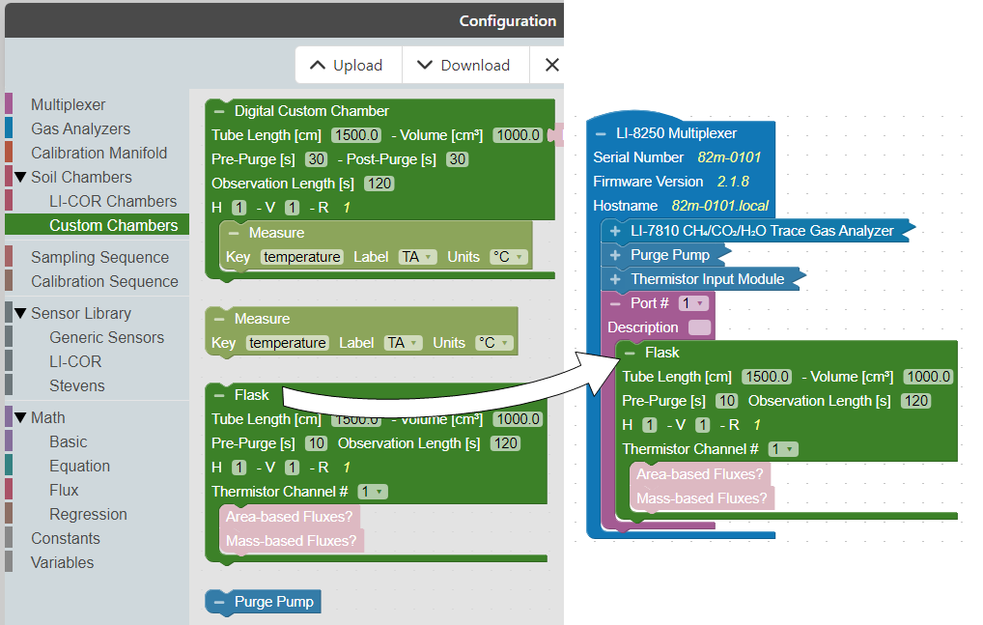Edit Pre-Purge value in toolbox Flask block
983x625 pixels.
(317, 443)
